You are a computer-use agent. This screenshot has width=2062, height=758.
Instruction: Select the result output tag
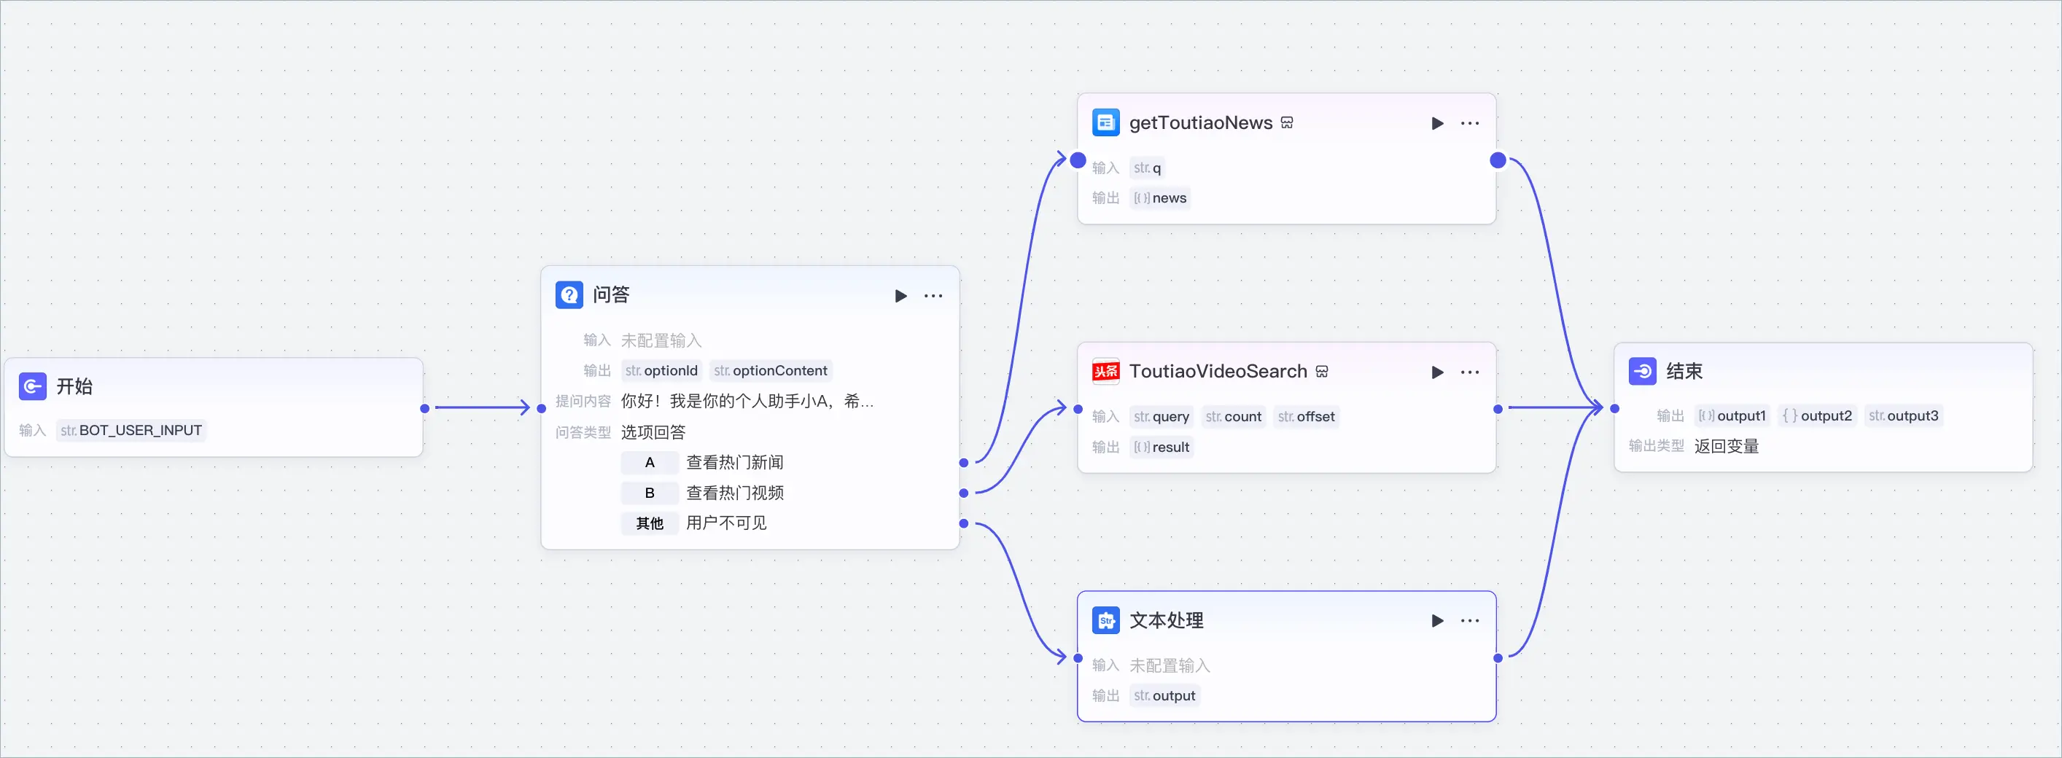coord(1162,448)
